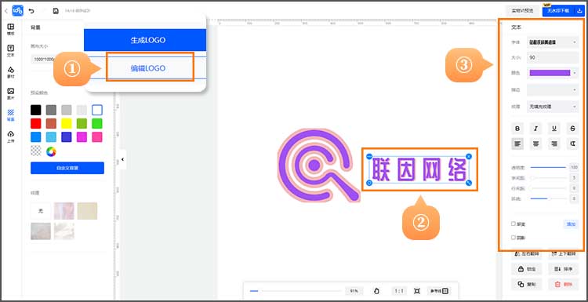Viewport: 588px width, 302px height.
Task: Click the 复制 copy button
Action: click(x=526, y=284)
